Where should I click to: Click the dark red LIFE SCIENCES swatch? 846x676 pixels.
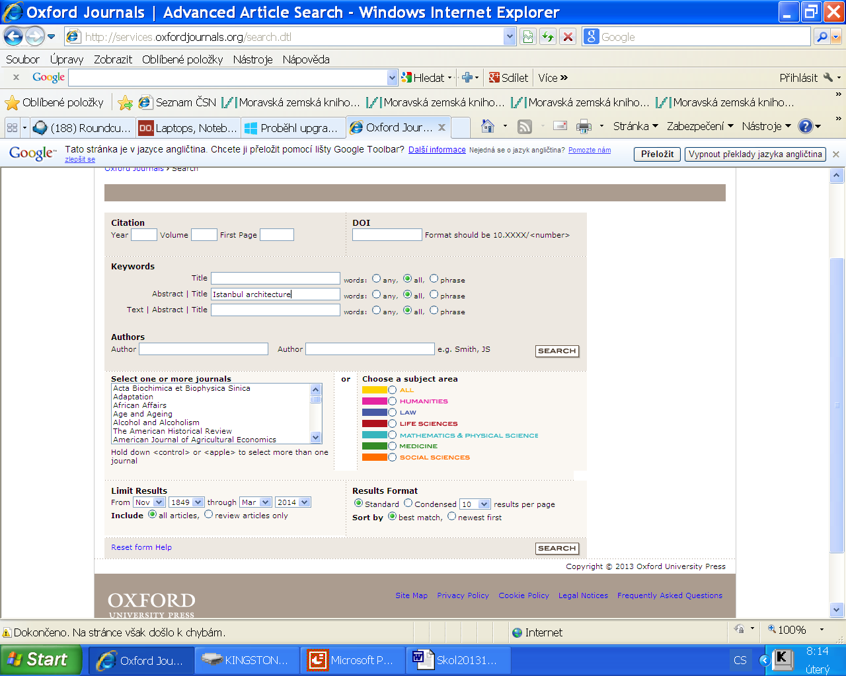pos(374,424)
